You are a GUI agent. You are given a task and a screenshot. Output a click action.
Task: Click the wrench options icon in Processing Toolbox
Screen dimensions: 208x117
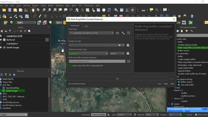(191, 31)
